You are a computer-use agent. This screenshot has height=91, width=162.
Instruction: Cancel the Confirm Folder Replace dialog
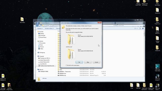coord(96,62)
